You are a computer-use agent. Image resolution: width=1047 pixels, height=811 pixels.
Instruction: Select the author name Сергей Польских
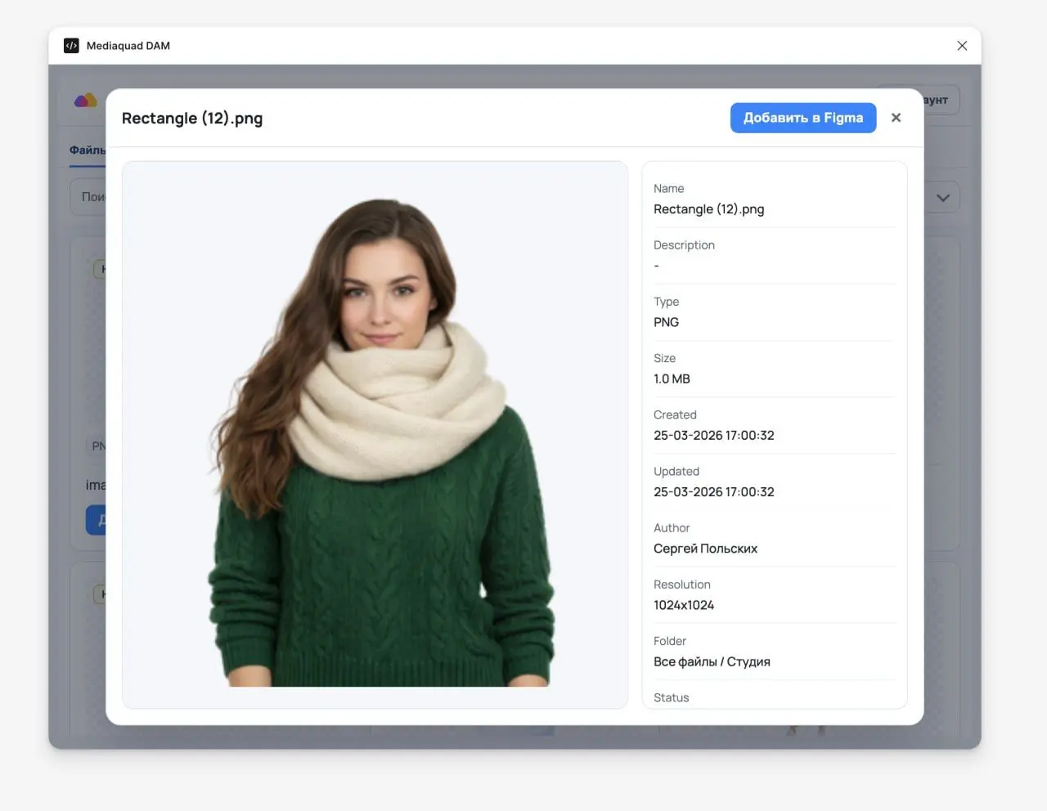click(706, 549)
